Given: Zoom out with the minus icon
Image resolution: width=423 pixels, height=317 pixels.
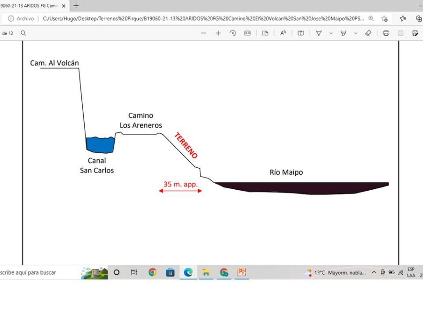Looking at the screenshot, I should [x=204, y=33].
